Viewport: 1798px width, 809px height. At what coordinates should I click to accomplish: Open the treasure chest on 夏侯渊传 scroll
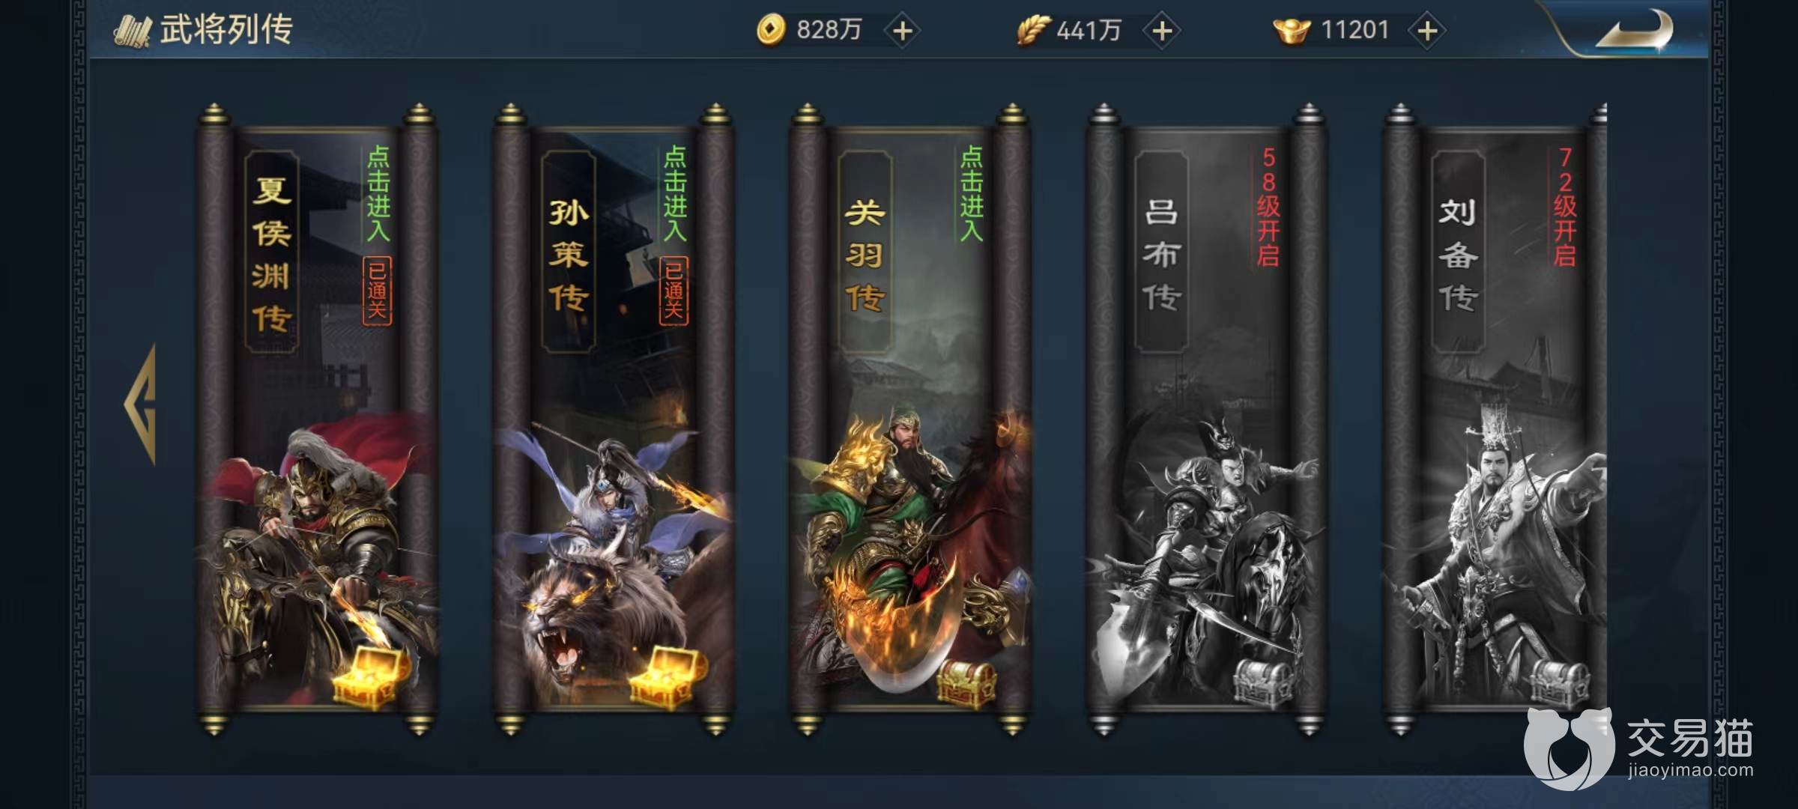point(370,676)
